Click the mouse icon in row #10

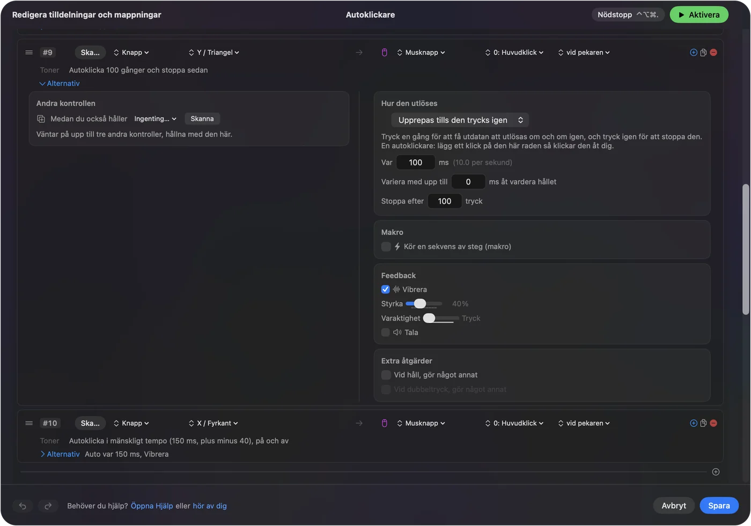[x=384, y=423]
